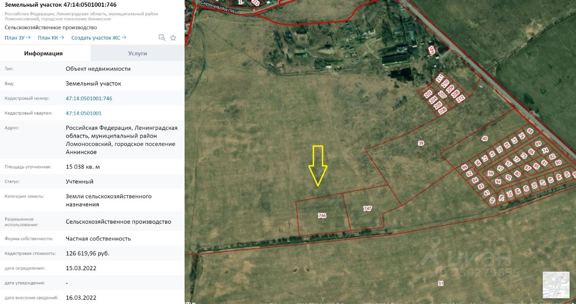Select parcel 747 on the map
This screenshot has width=576, height=304.
[x=368, y=209]
